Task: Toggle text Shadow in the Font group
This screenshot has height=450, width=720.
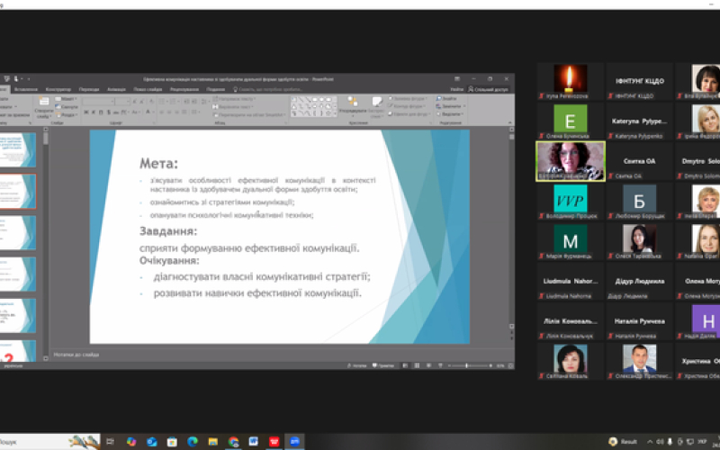Action: (x=108, y=112)
